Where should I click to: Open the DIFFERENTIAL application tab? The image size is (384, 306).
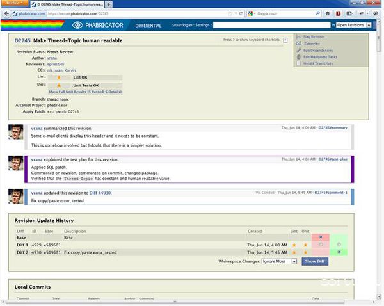tap(148, 26)
